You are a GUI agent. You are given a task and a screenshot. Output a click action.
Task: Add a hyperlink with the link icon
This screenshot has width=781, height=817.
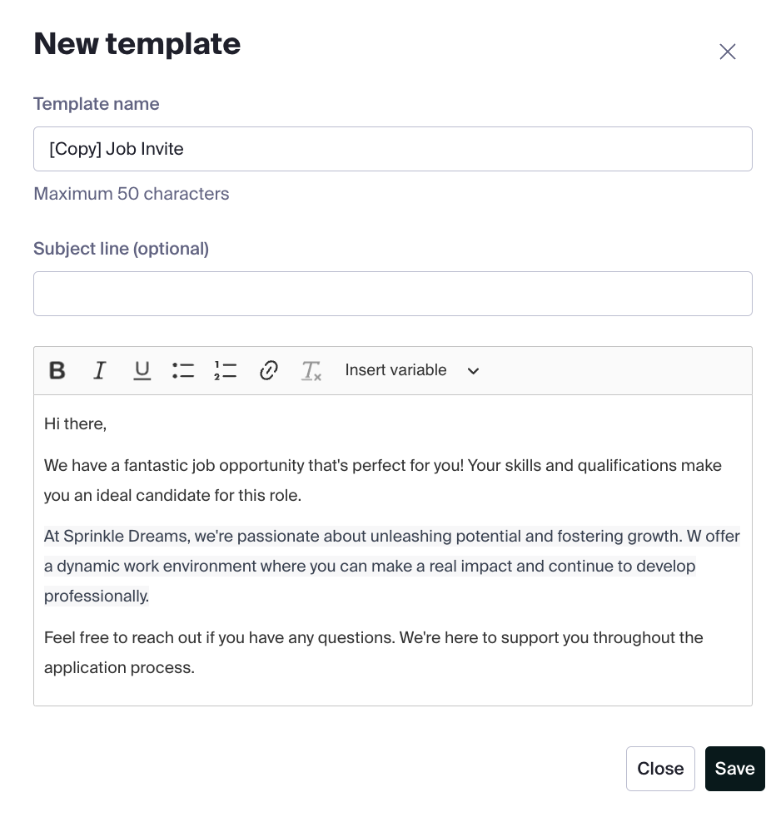coord(268,370)
